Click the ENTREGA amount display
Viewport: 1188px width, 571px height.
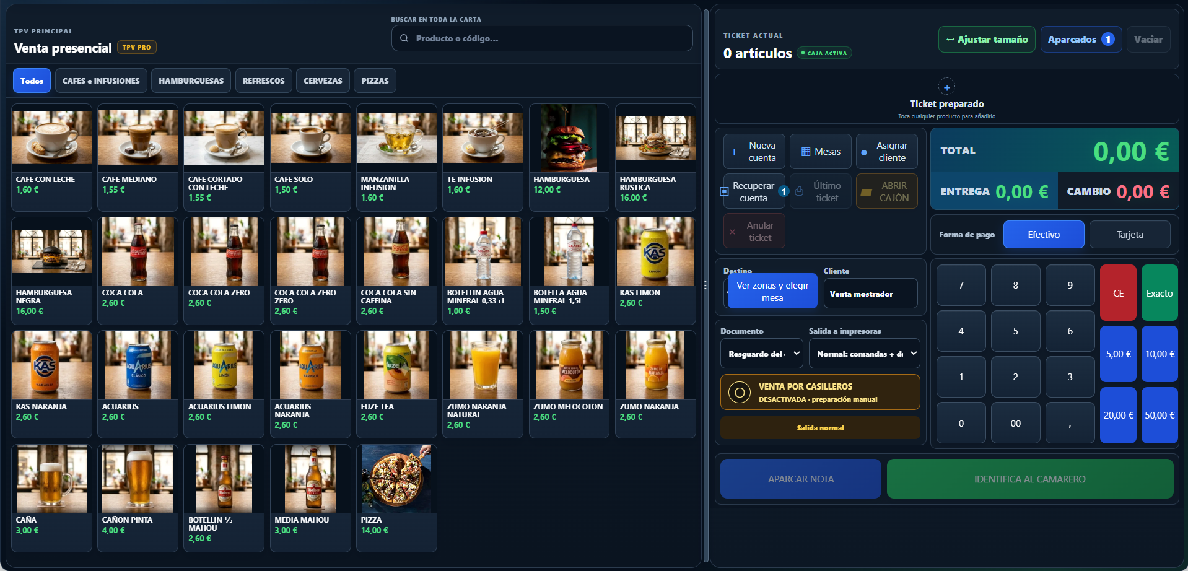1022,192
